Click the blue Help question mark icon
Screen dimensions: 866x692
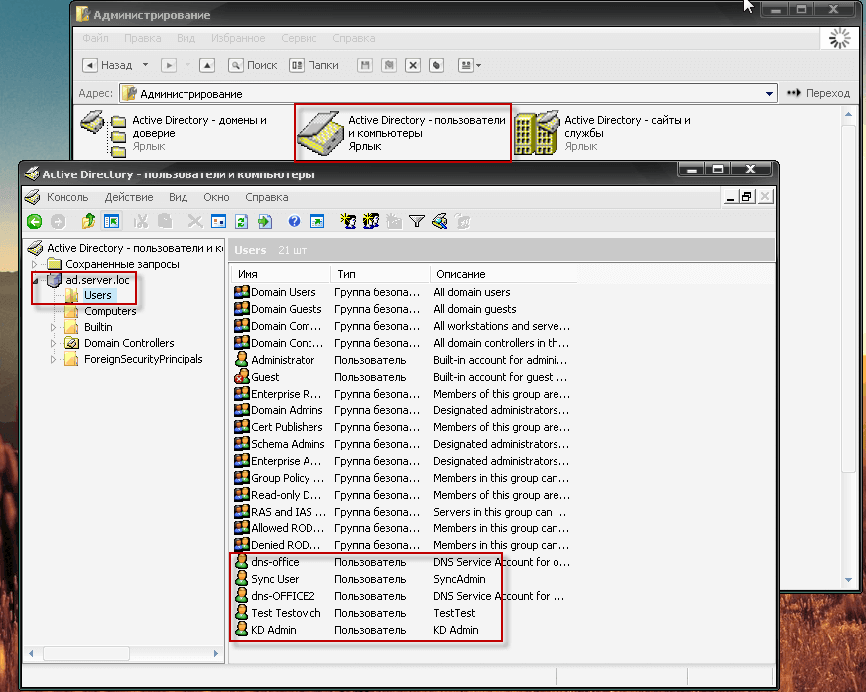294,222
